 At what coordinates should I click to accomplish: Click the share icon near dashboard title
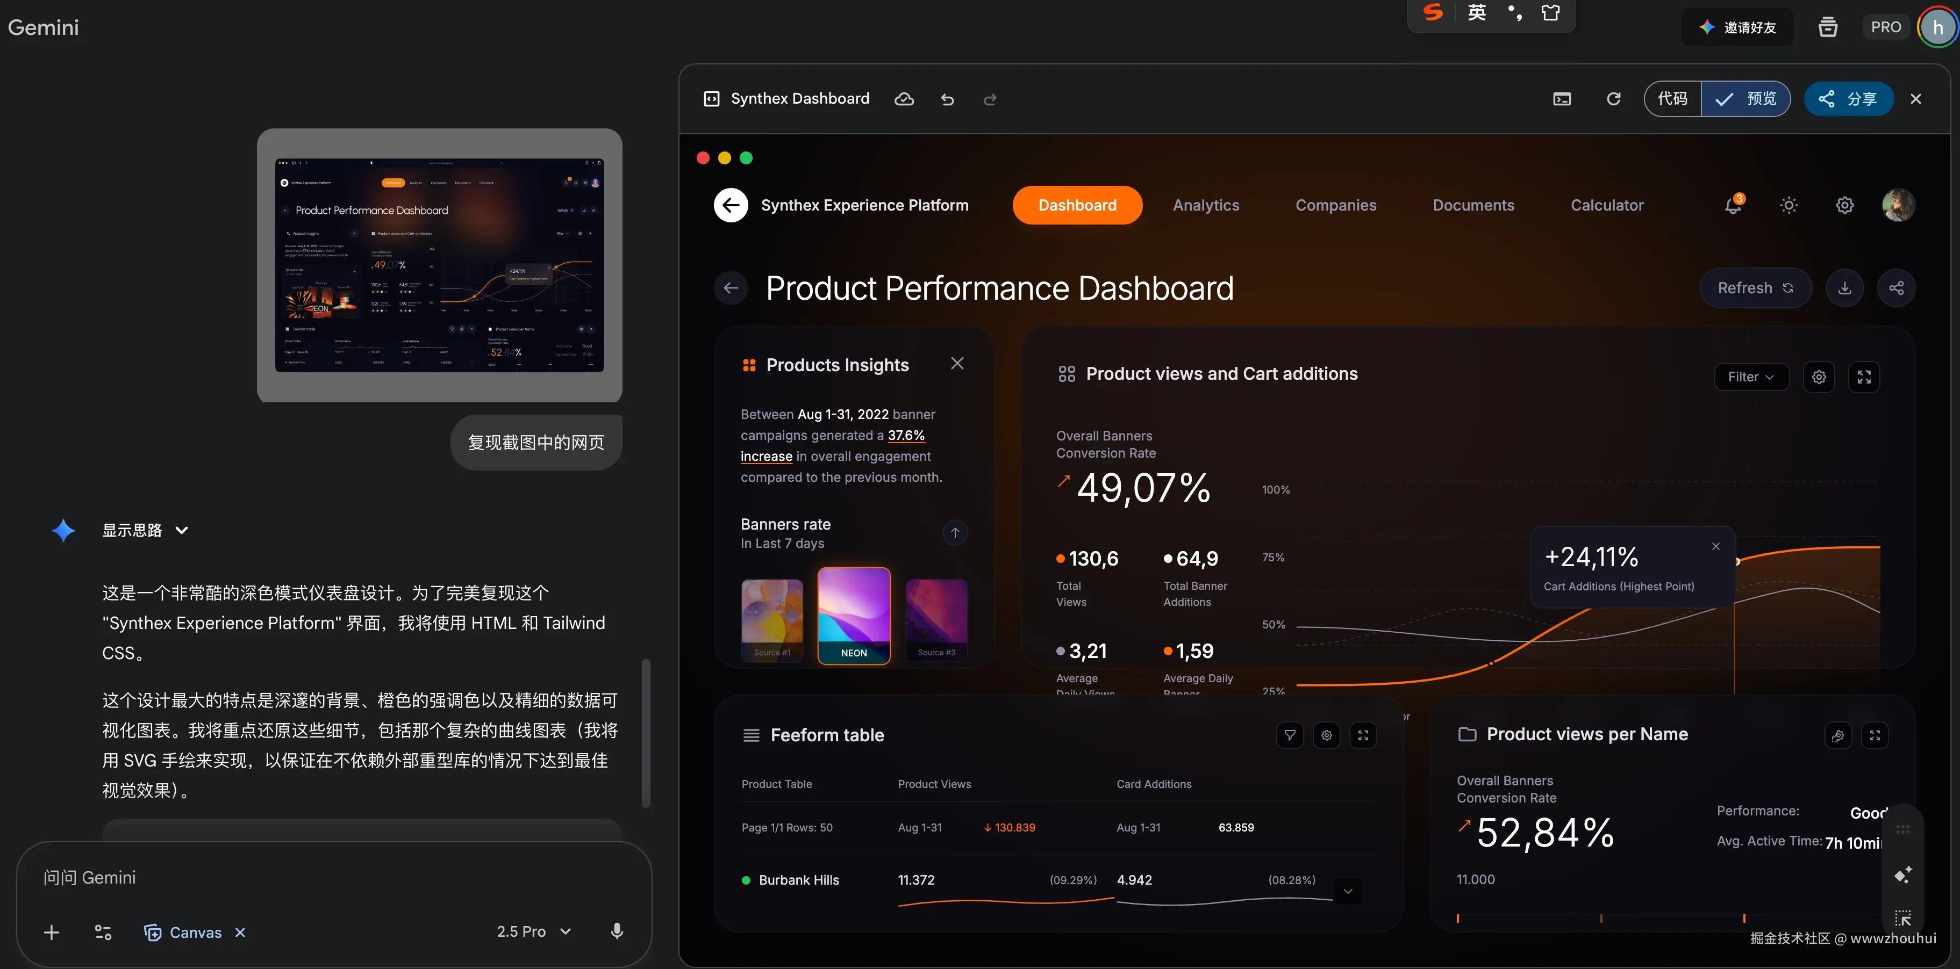1896,288
